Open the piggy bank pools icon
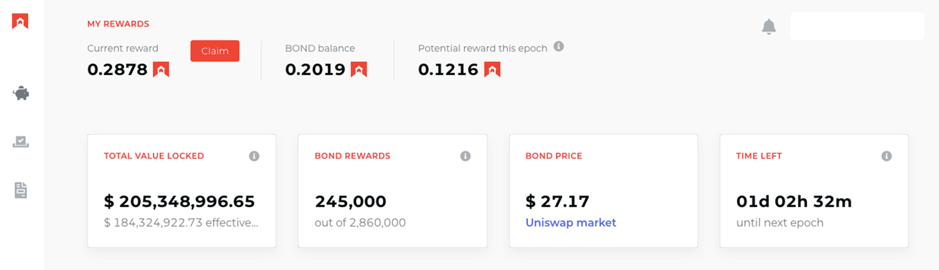Image resolution: width=939 pixels, height=270 pixels. (21, 93)
